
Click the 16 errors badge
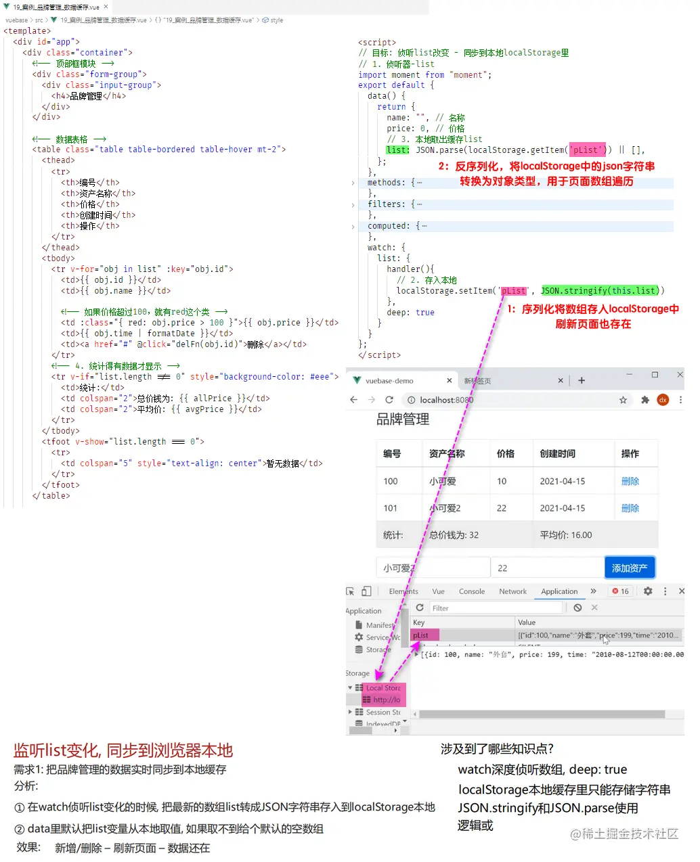coord(621,591)
